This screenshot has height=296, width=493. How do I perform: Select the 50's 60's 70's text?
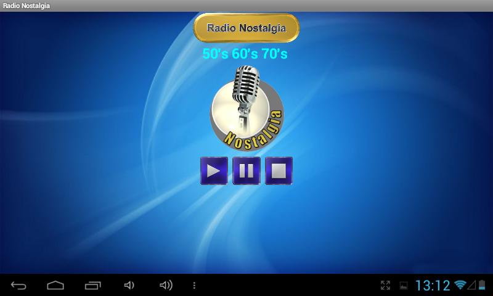coord(245,54)
